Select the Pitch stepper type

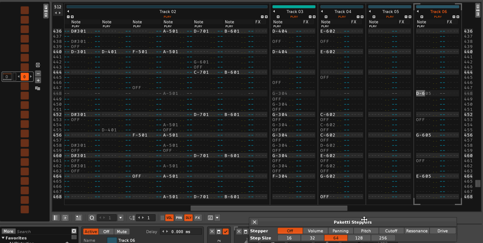point(366,231)
